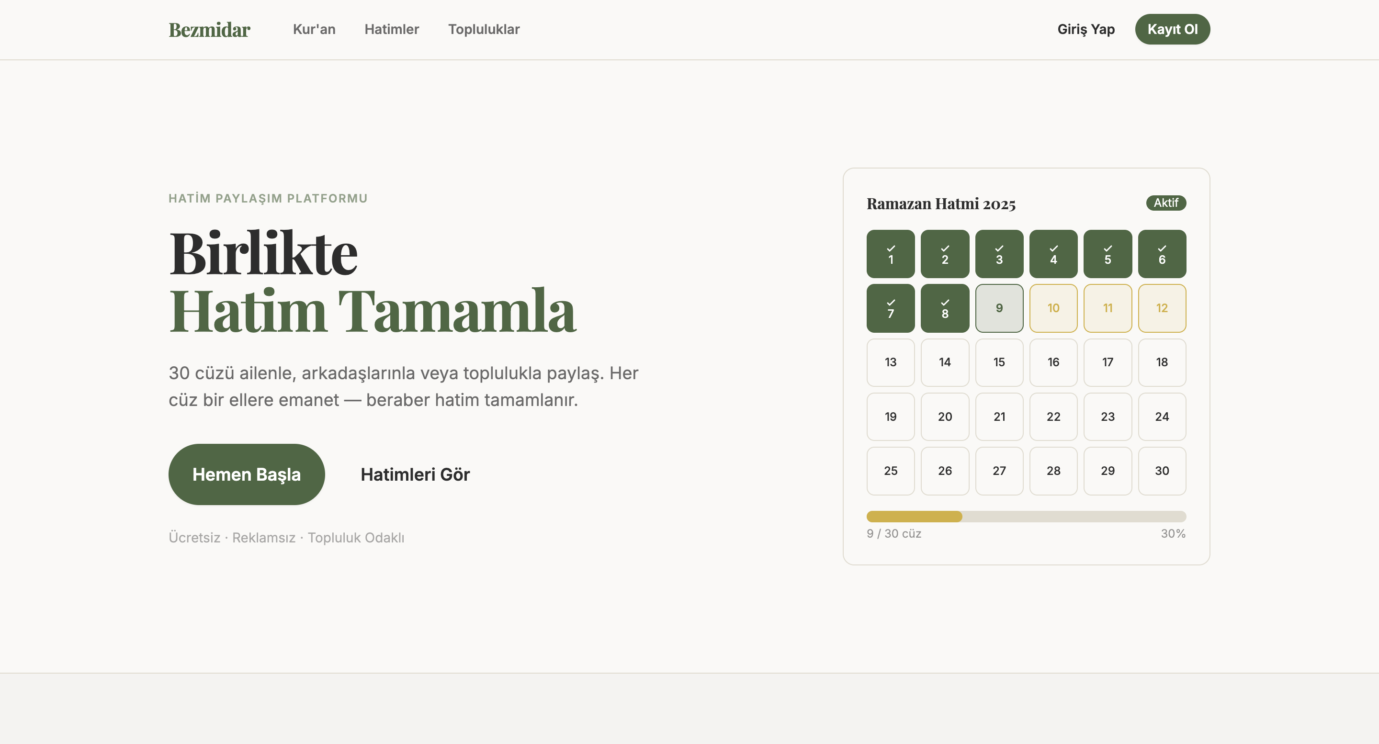1379x744 pixels.
Task: Choose the available cüz 15 tile
Action: pyautogui.click(x=999, y=362)
